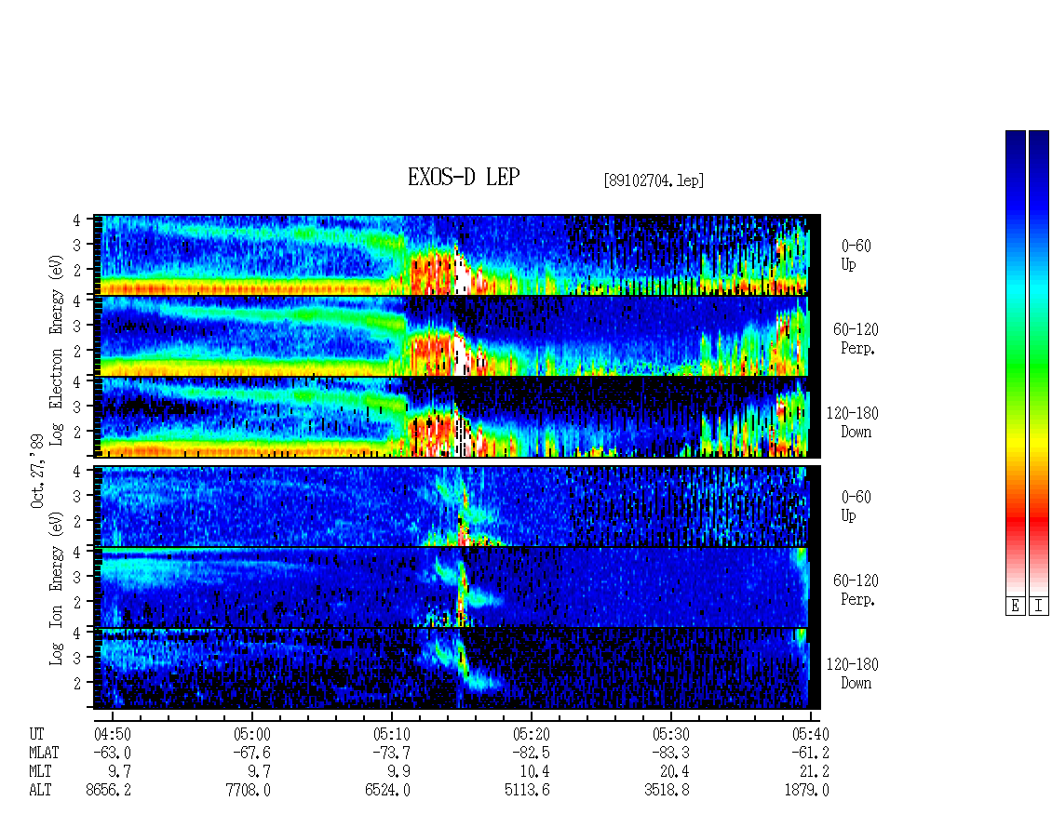This screenshot has width=1052, height=814.
Task: Open the electron 120-180 Down spectrogram panel
Action: 457,417
